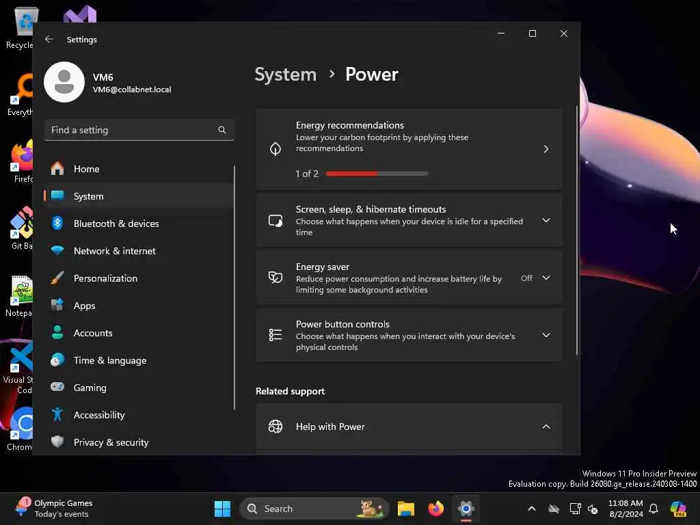Click the Privacy & security shield icon

click(57, 442)
